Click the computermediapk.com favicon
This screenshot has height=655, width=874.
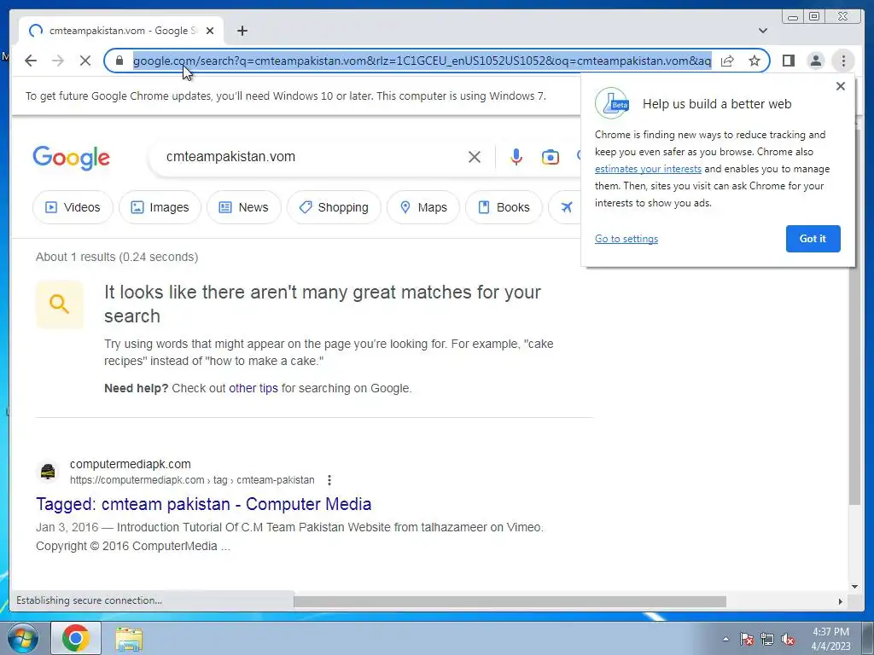click(48, 471)
